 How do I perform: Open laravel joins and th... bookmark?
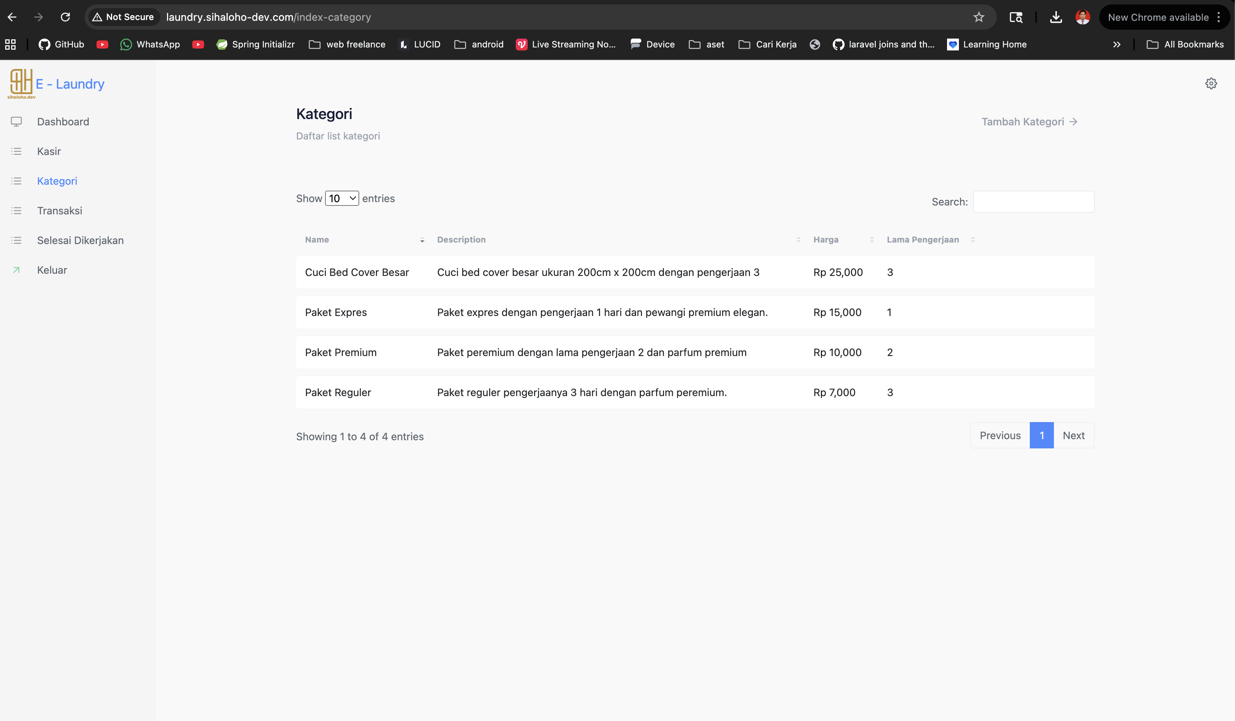(884, 45)
